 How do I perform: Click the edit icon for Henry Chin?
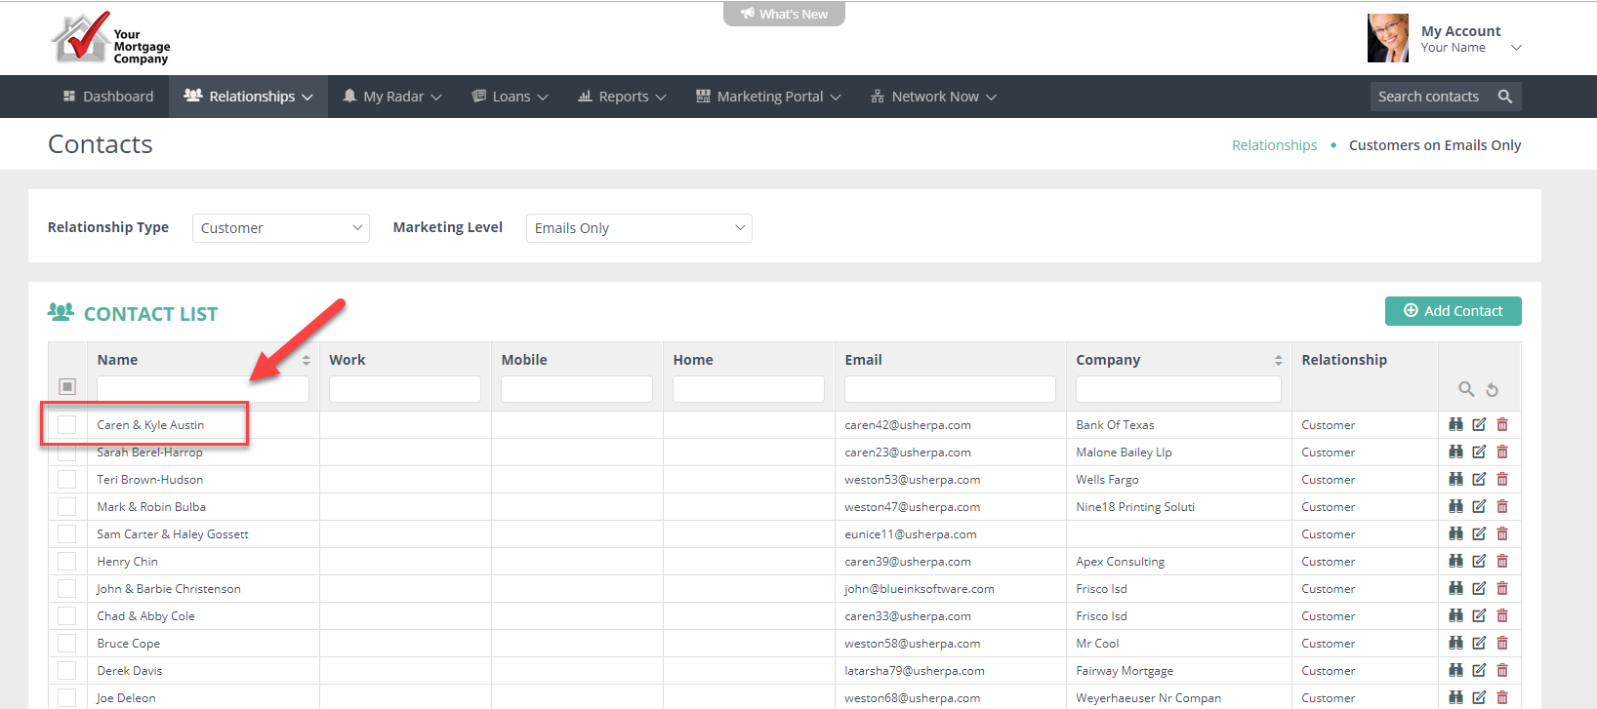1479,561
